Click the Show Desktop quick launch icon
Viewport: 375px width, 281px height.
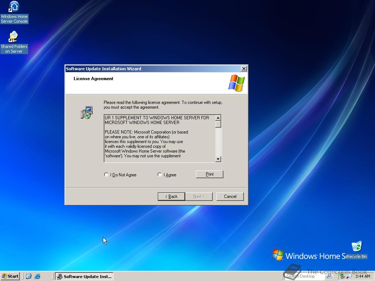coord(29,276)
